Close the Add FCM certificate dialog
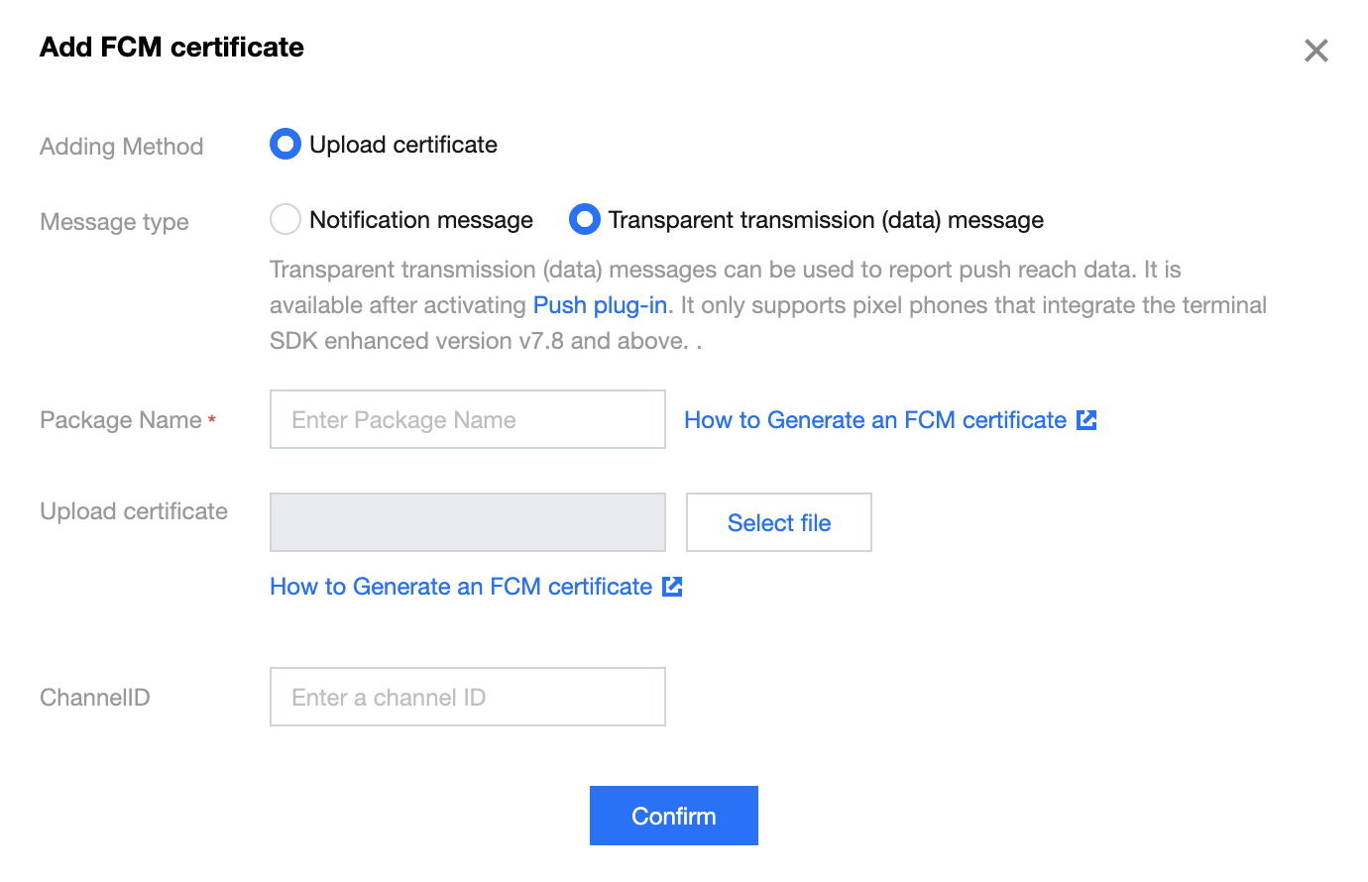 [x=1315, y=51]
